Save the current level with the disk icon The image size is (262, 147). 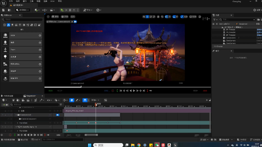pyautogui.click(x=3, y=10)
